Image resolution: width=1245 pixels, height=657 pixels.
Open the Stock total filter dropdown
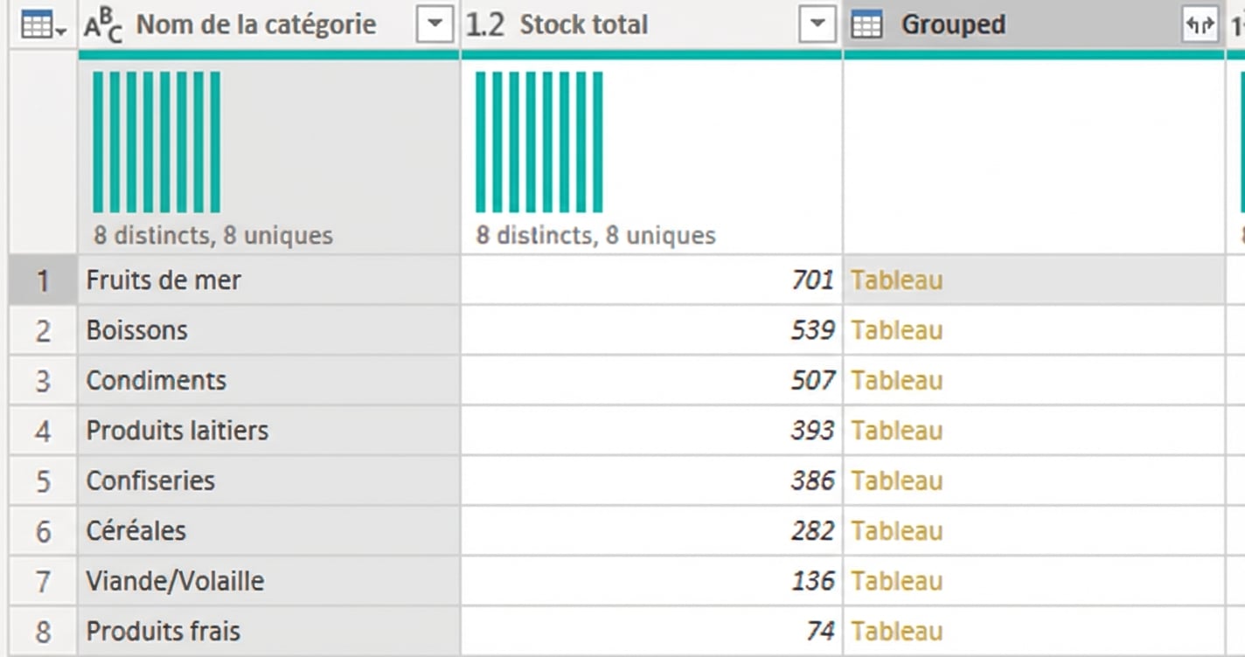pyautogui.click(x=817, y=25)
